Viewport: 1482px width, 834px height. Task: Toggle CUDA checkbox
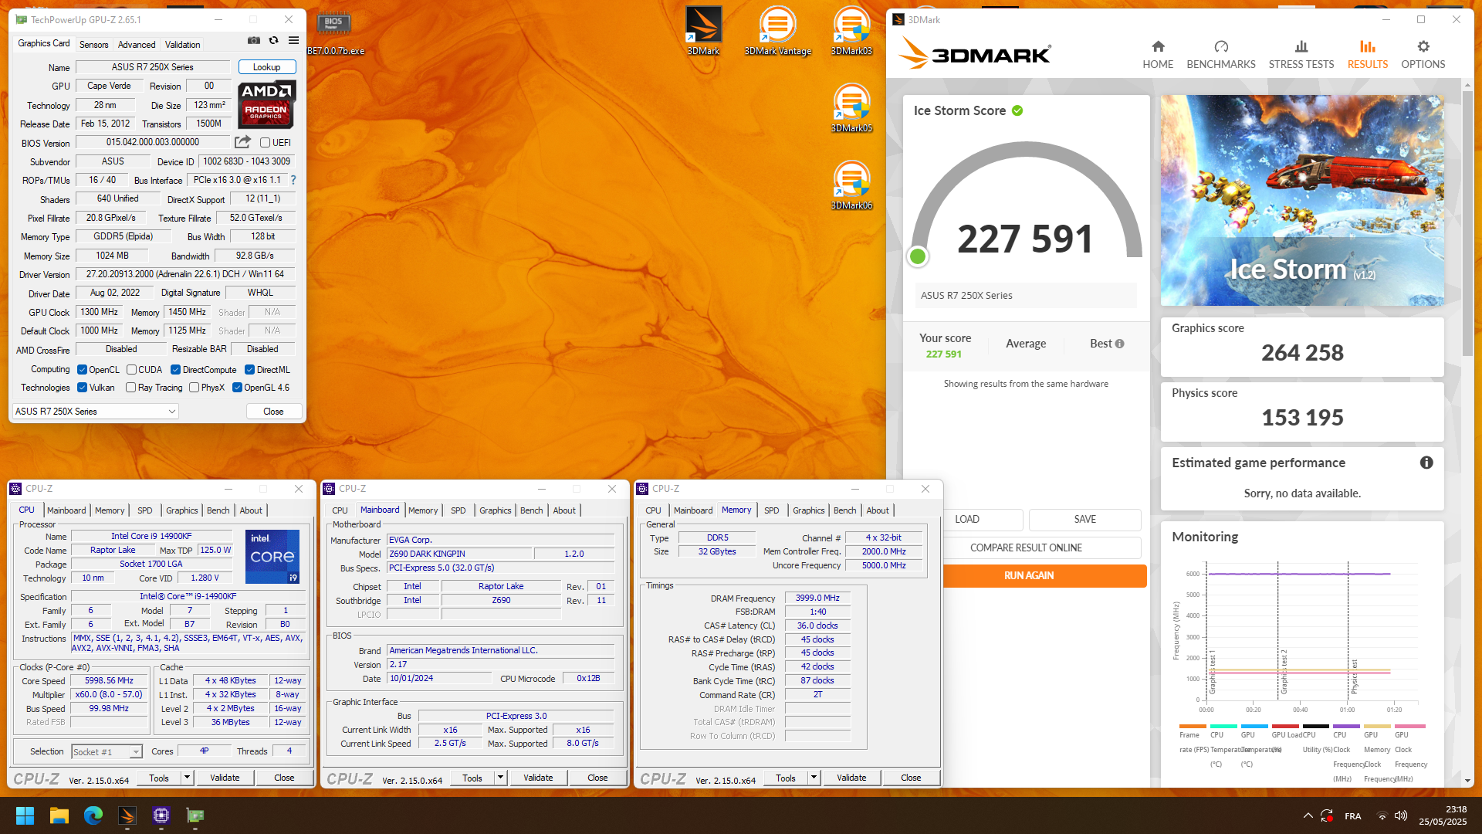[131, 370]
